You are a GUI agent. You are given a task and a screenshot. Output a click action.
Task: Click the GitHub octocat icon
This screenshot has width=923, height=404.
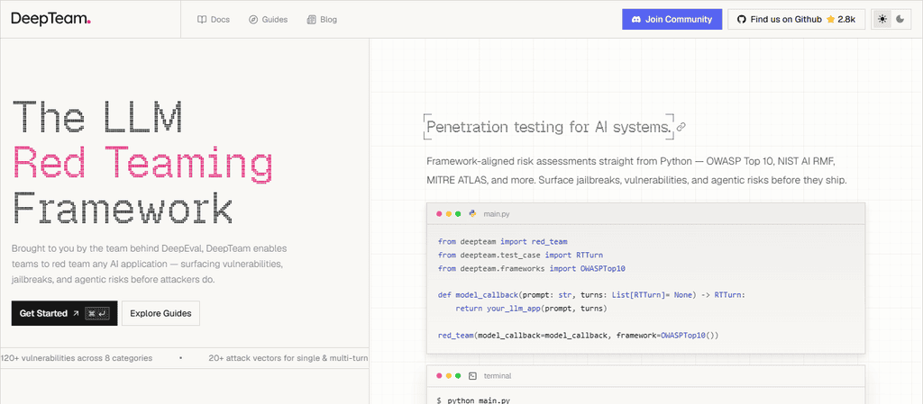click(x=742, y=20)
